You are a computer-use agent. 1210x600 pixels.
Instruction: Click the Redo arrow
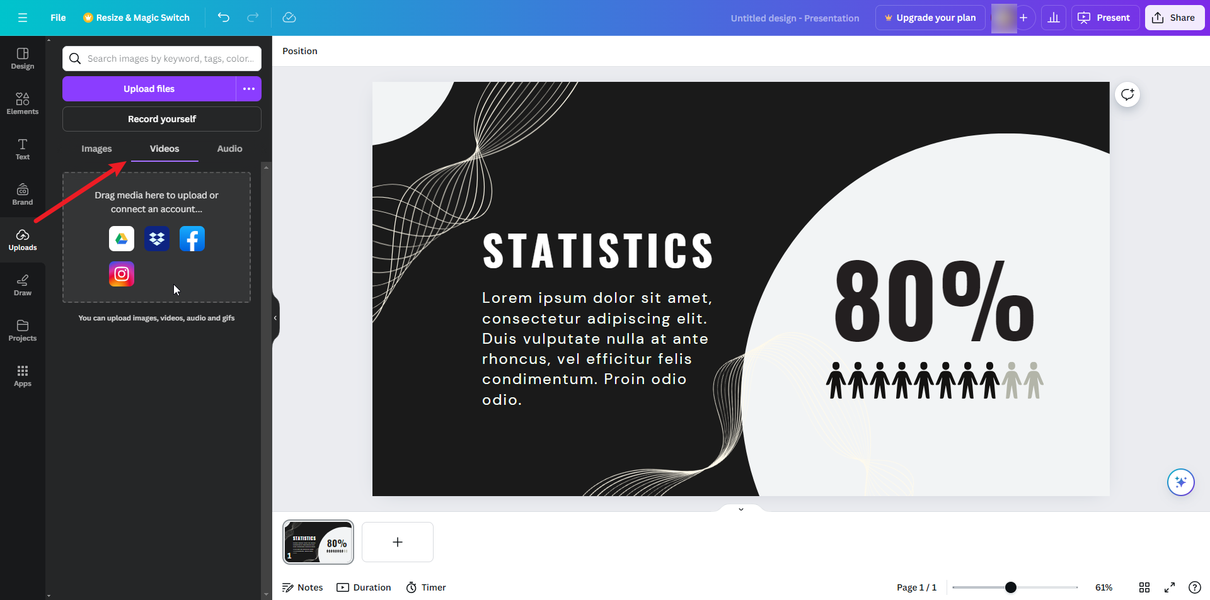pos(253,18)
